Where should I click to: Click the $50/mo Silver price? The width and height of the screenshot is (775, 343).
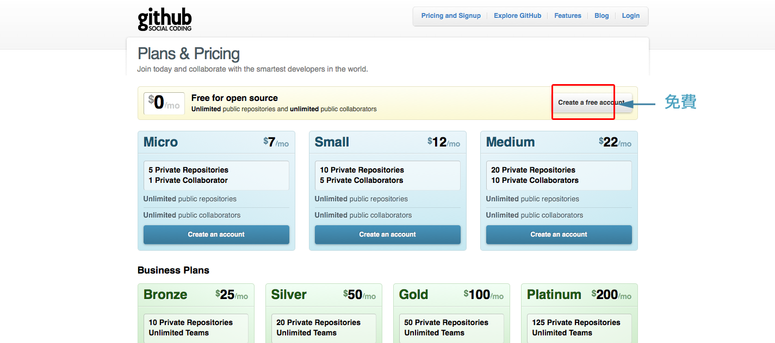click(359, 295)
